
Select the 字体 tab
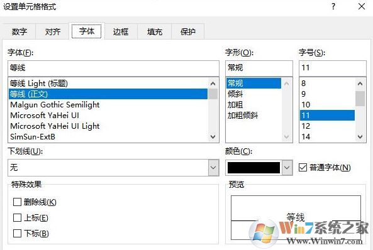(87, 31)
